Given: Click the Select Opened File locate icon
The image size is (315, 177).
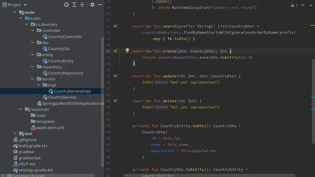Looking at the screenshot, I should 66,4.
